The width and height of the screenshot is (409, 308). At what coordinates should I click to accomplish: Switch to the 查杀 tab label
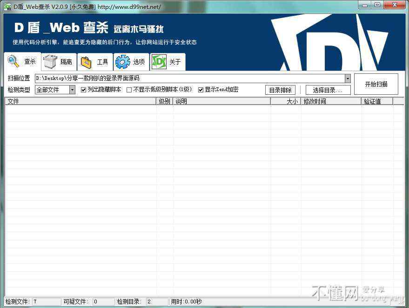(30, 61)
